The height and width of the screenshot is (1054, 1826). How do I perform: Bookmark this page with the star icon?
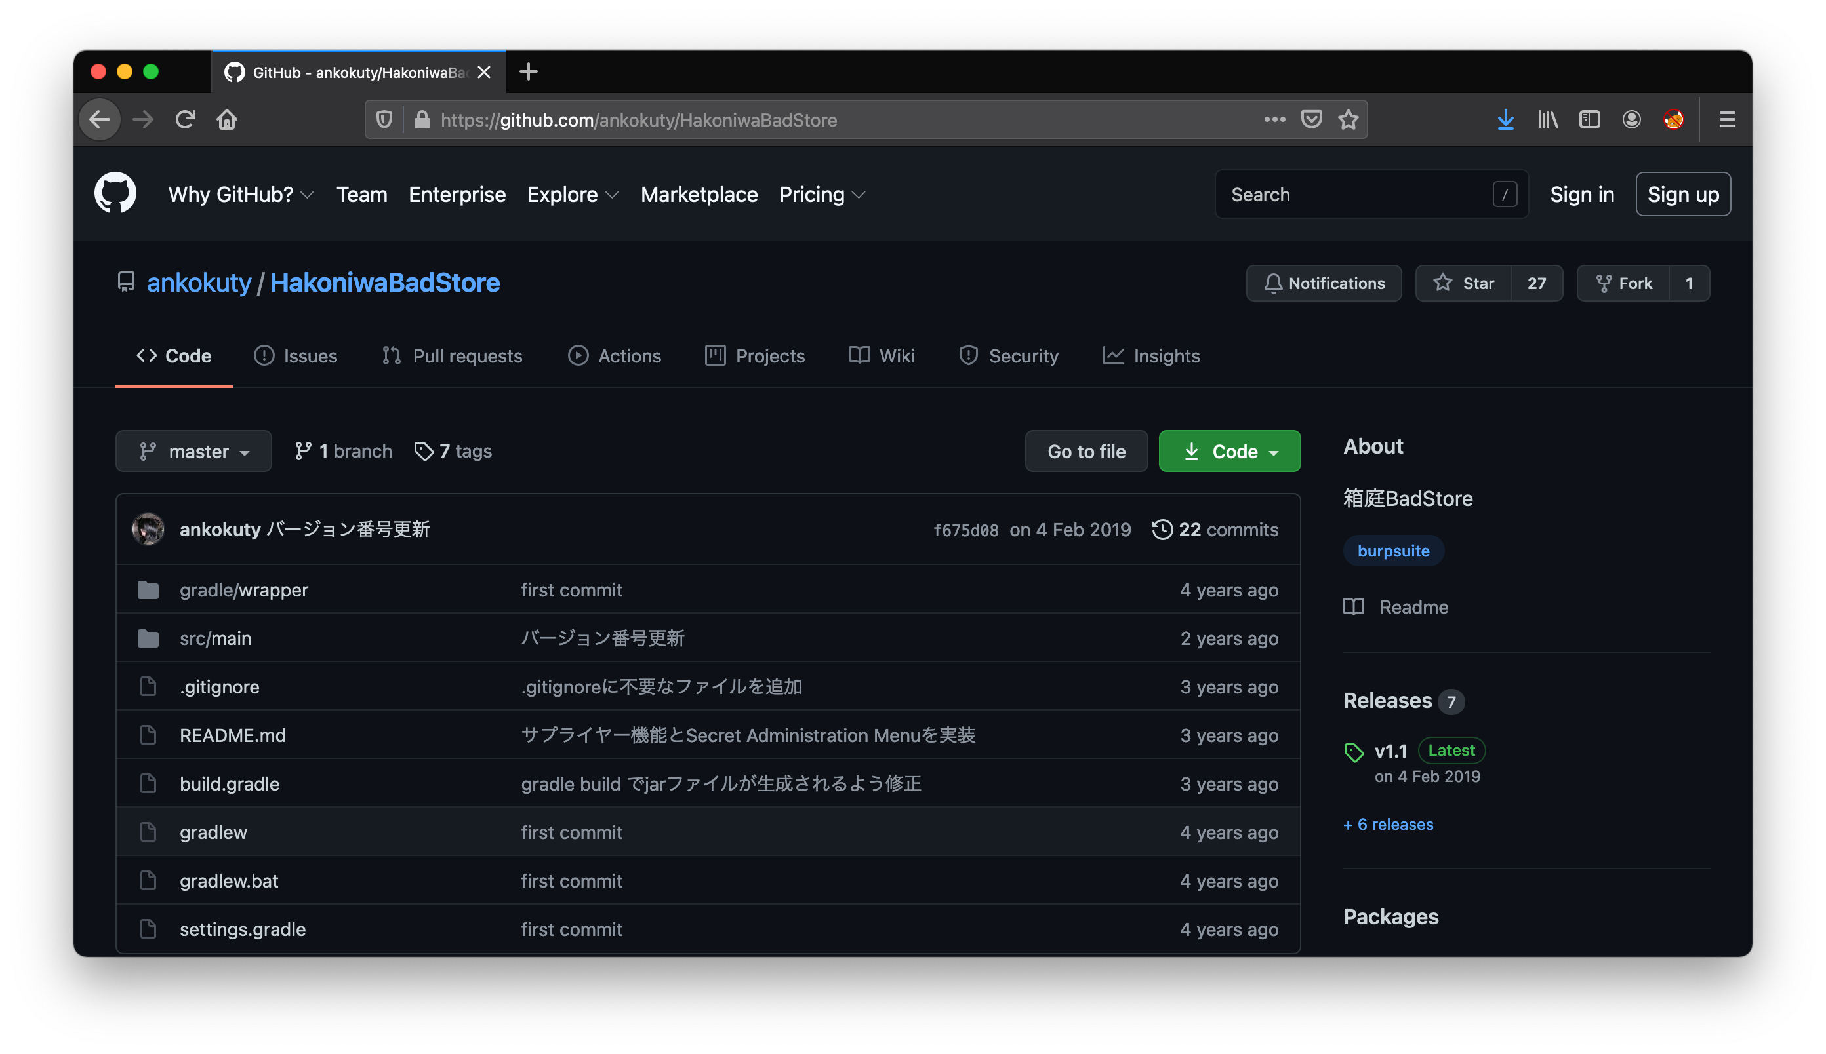pyautogui.click(x=1348, y=119)
